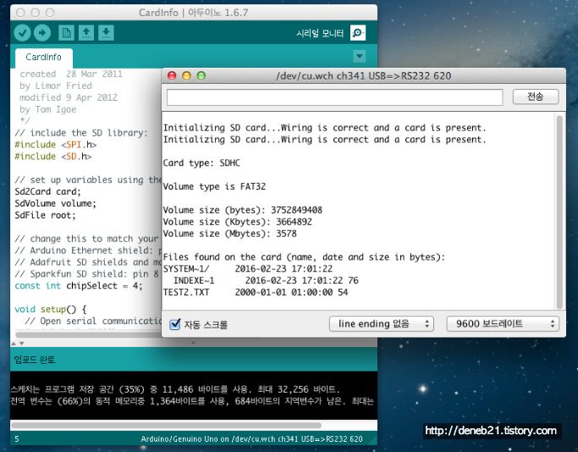578x452 pixels.
Task: Click the line number '5' in status bar
Action: tap(17, 438)
